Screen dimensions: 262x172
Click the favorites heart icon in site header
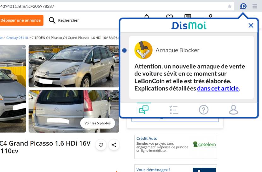pyautogui.click(x=169, y=16)
